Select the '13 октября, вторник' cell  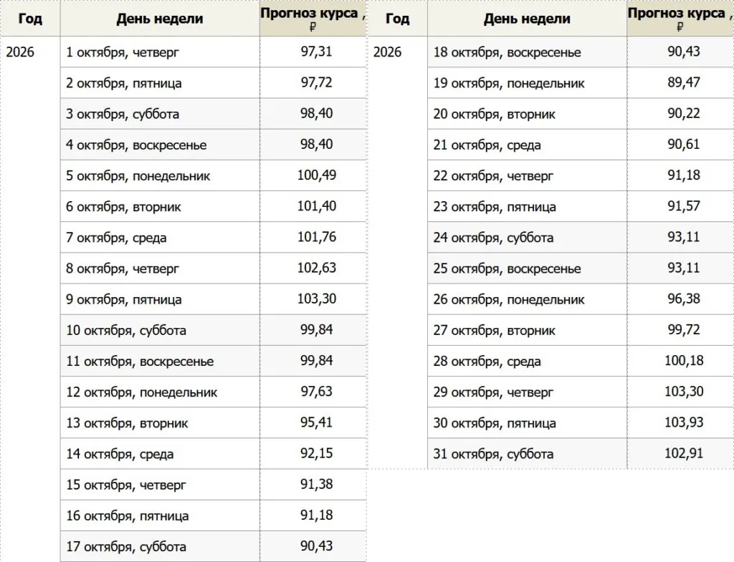coord(160,422)
